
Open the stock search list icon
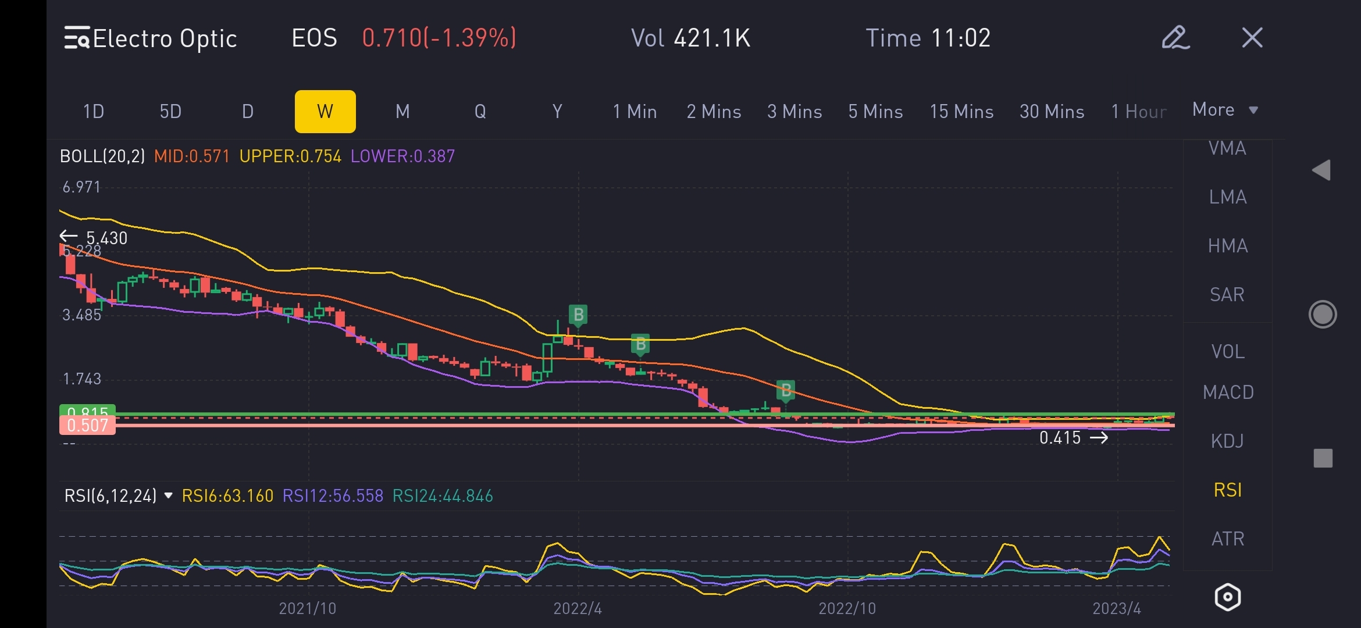point(77,38)
